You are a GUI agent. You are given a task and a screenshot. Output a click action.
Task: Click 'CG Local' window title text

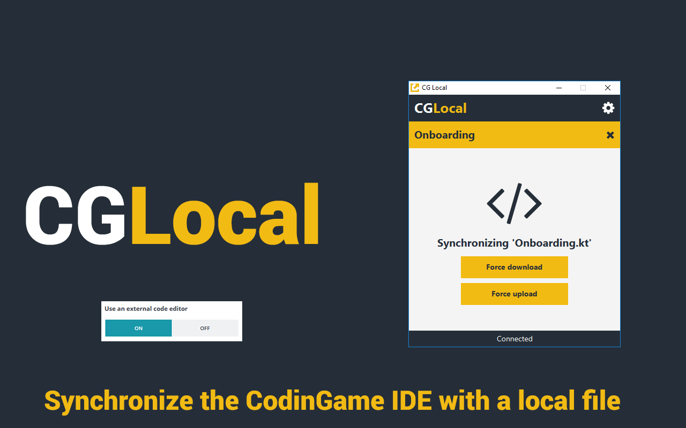[x=434, y=88]
